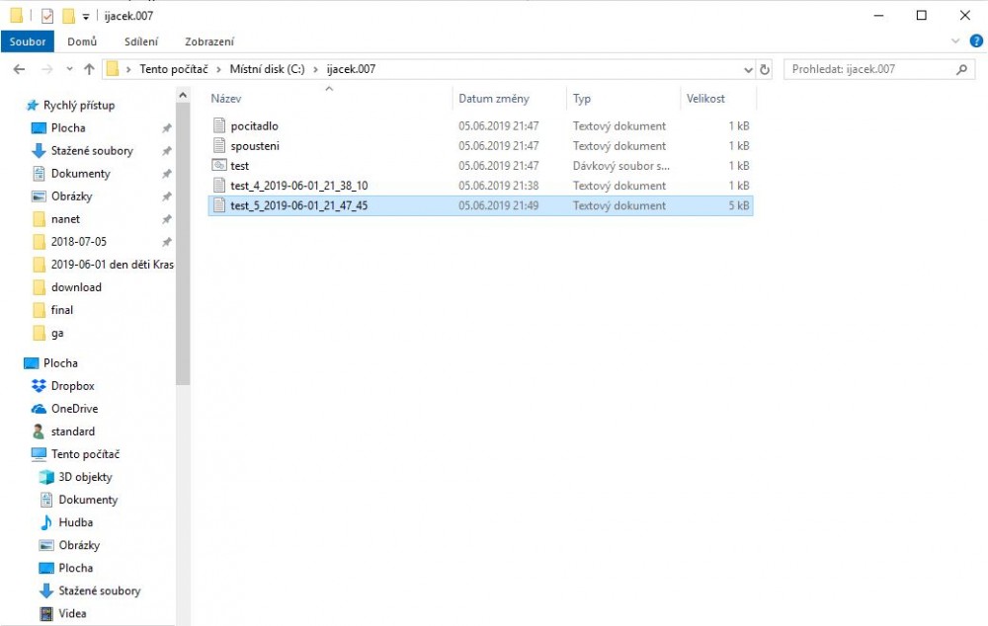Select OneDrive in the sidebar
Image resolution: width=988 pixels, height=626 pixels.
coord(73,409)
